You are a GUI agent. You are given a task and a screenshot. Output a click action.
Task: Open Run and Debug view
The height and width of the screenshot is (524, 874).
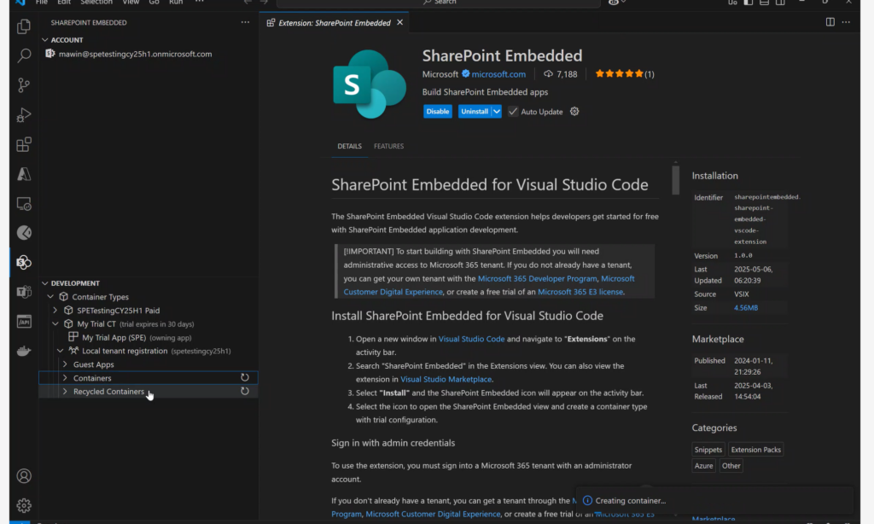coord(23,115)
